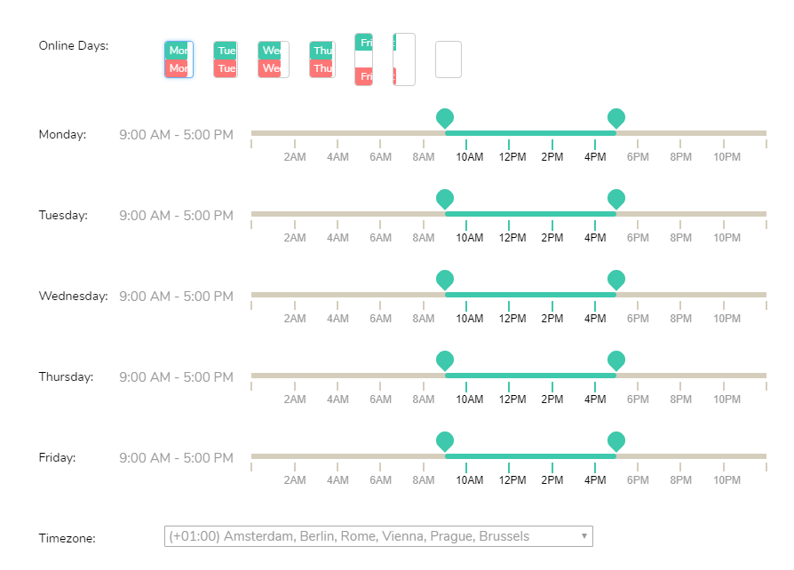This screenshot has height=570, width=794.
Task: Click Friday's start time pin handle
Action: click(445, 440)
